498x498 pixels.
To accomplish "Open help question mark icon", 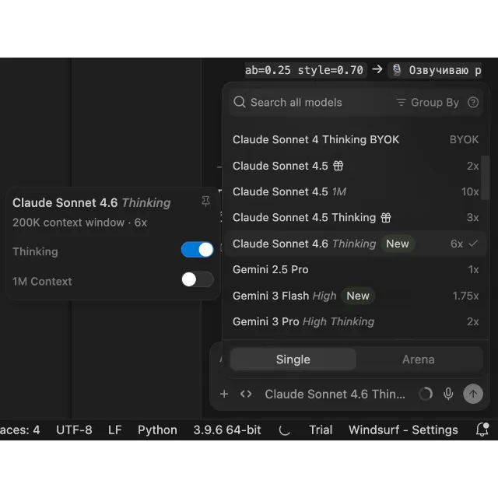I will [x=473, y=102].
